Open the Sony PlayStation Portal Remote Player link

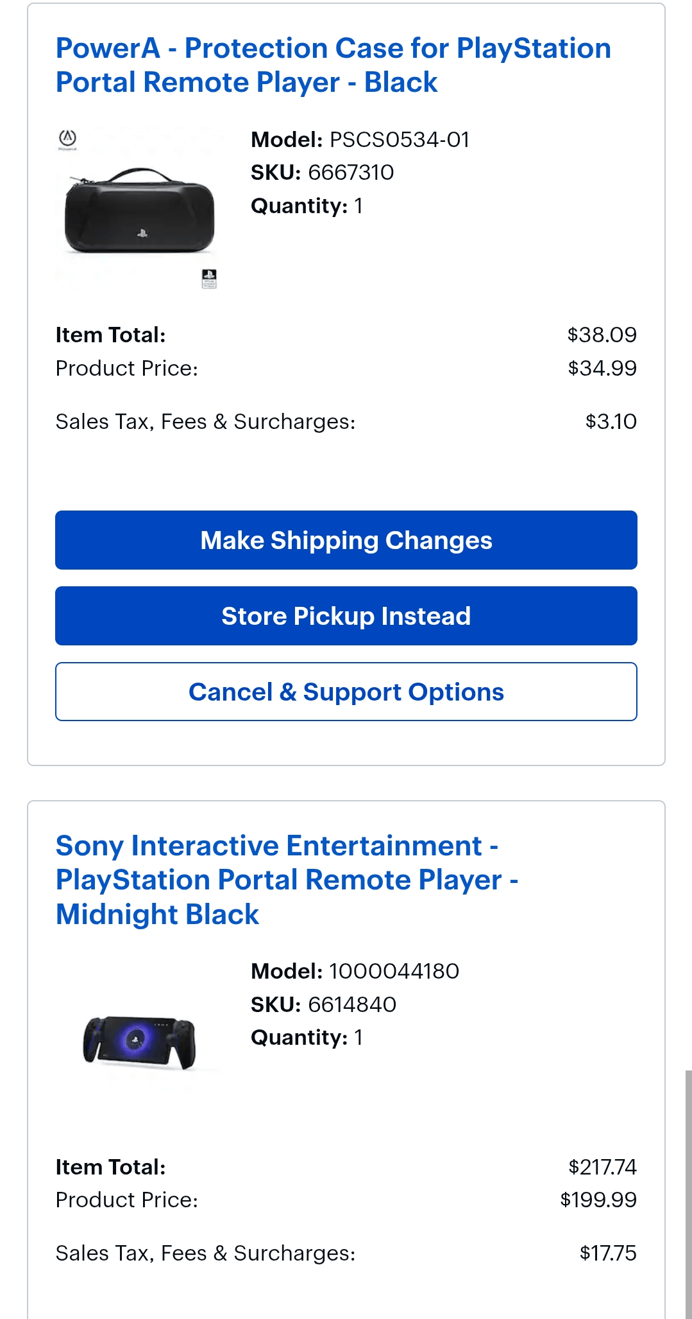coord(287,880)
